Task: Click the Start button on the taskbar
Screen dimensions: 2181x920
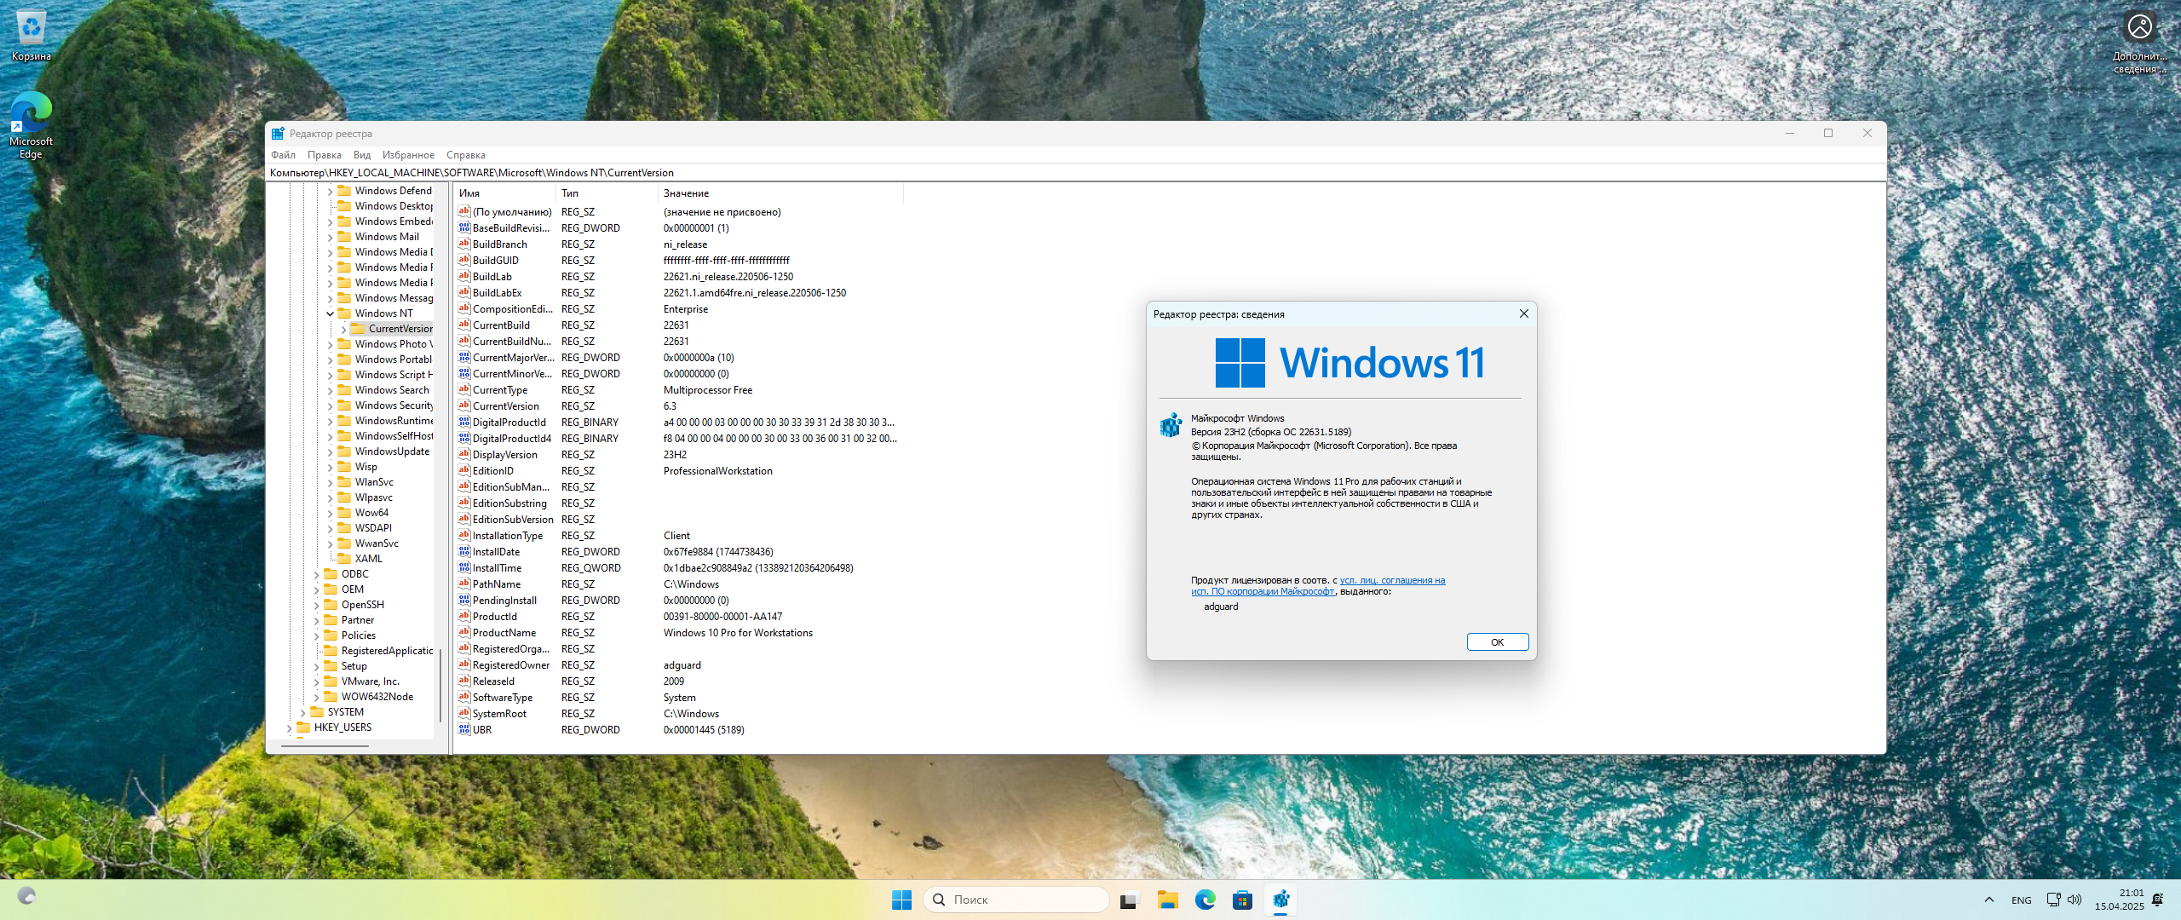Action: click(901, 899)
